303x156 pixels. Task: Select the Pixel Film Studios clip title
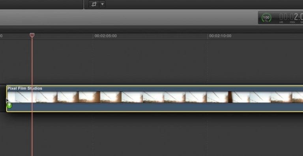pos(25,88)
